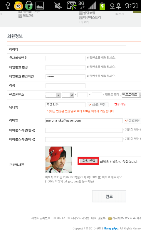
Task: Tap the 프로필사진 row label
Action: 17,165
